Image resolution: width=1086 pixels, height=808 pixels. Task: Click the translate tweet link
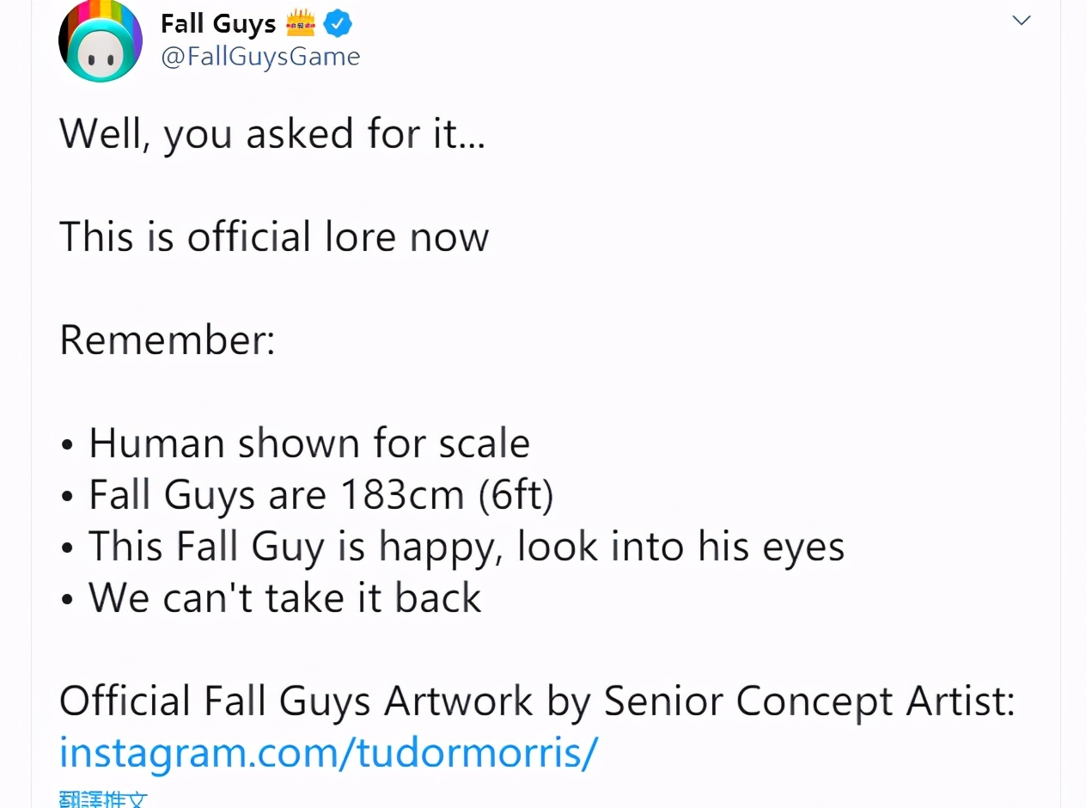pos(103,799)
